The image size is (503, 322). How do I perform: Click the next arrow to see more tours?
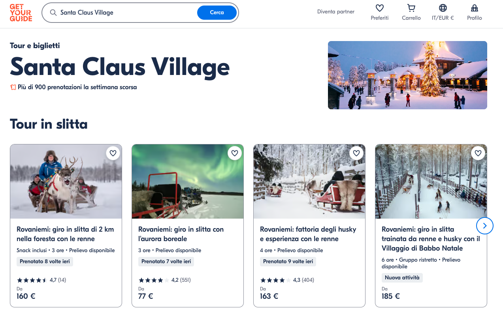pos(484,225)
